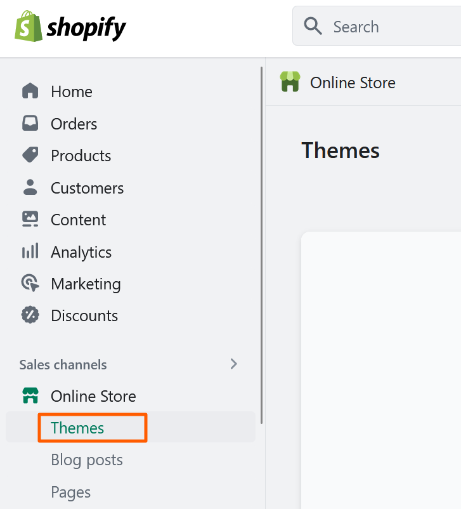Go to Products page

pyautogui.click(x=81, y=155)
